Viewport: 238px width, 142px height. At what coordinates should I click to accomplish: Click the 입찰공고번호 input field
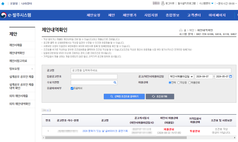coord(94,76)
